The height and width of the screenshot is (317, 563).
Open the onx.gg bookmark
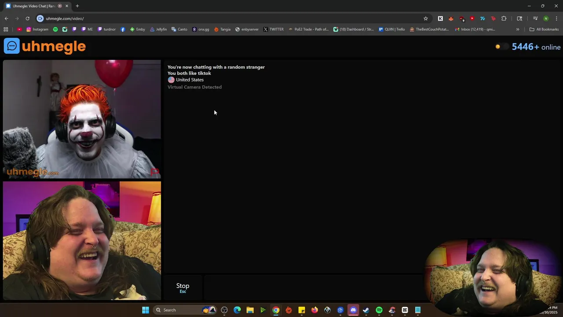(x=201, y=29)
